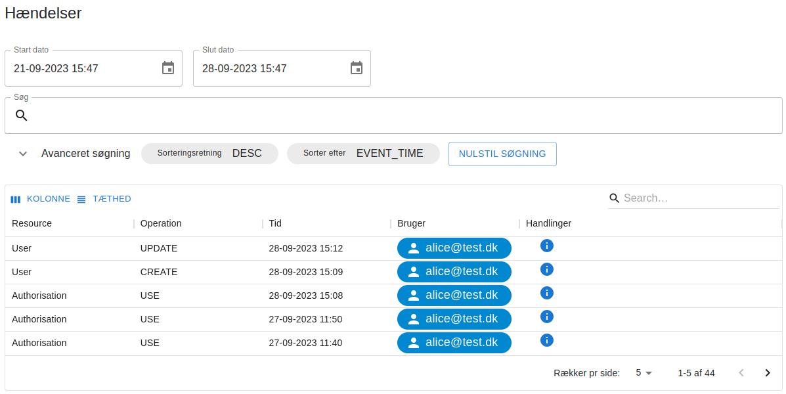This screenshot has width=786, height=394.
Task: Show info for Authorisation event at 11:40
Action: click(546, 340)
